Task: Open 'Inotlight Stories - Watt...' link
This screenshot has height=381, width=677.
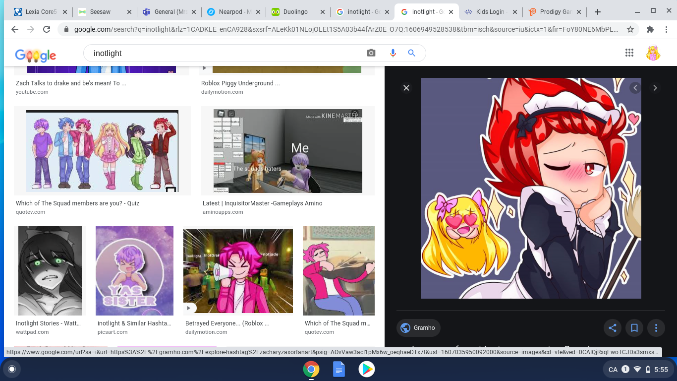Action: [49, 323]
